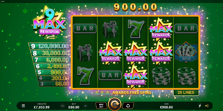Toggle quick spin lightning bolt icon
The image size is (223, 111).
coord(200,106)
